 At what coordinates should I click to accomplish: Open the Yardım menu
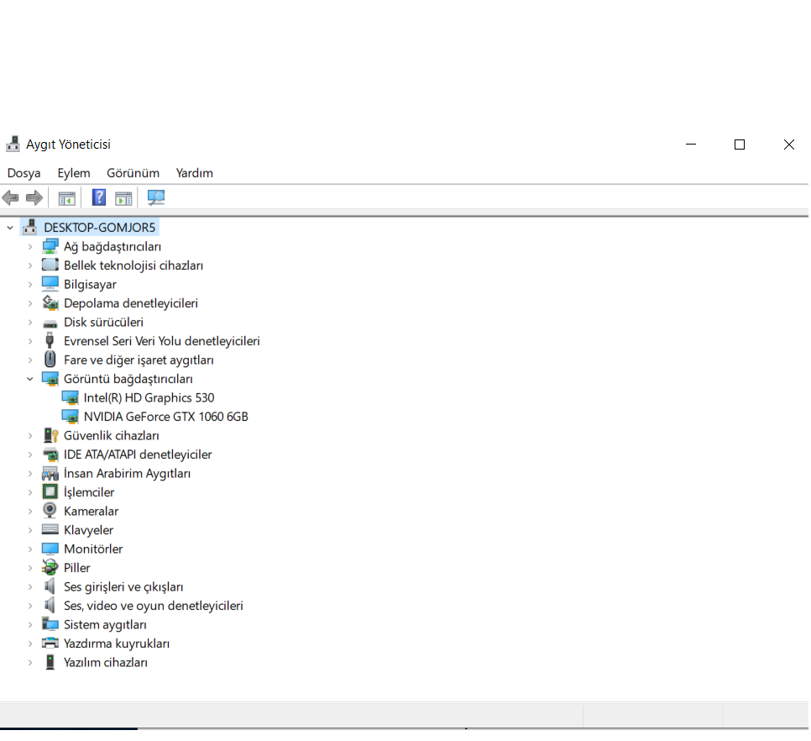point(195,173)
